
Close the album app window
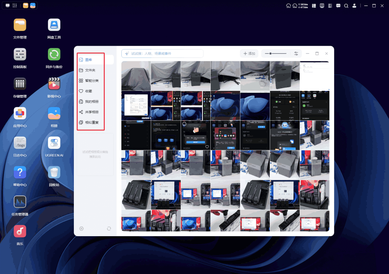point(326,53)
